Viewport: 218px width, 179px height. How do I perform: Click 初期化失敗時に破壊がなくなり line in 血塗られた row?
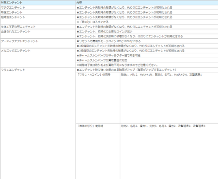(130, 36)
